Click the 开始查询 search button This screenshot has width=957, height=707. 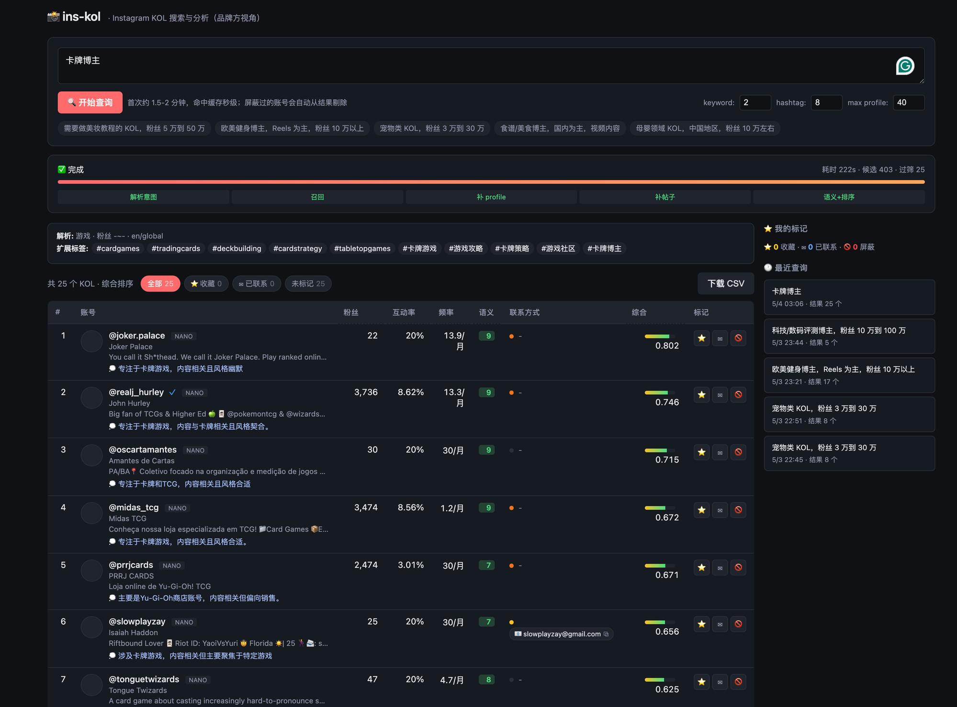[x=90, y=102]
